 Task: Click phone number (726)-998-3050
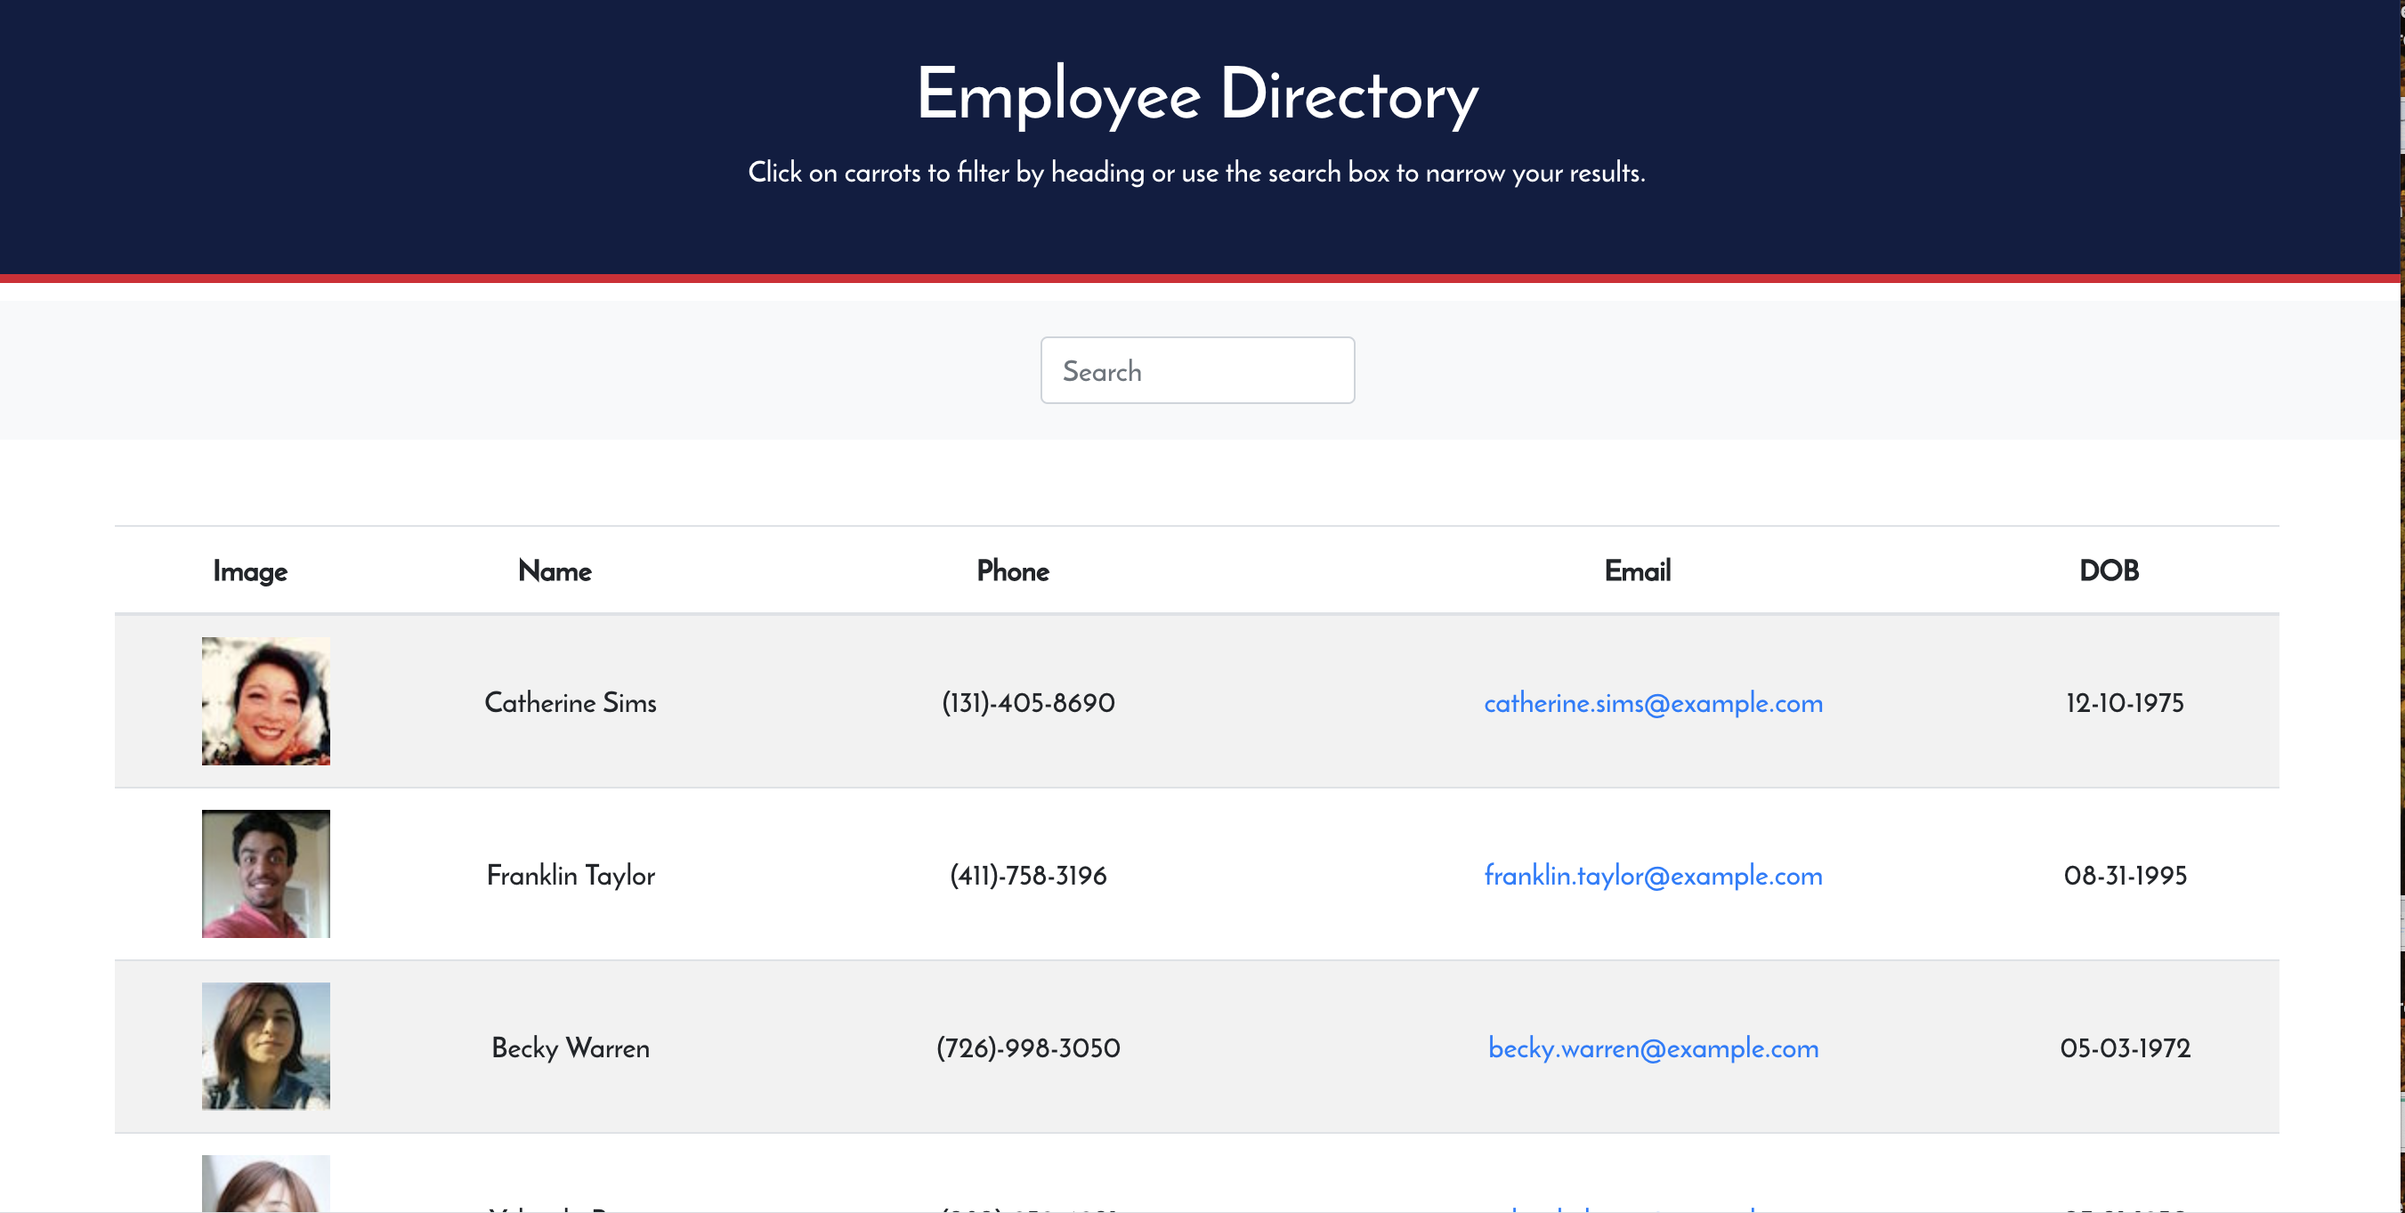[1028, 1047]
